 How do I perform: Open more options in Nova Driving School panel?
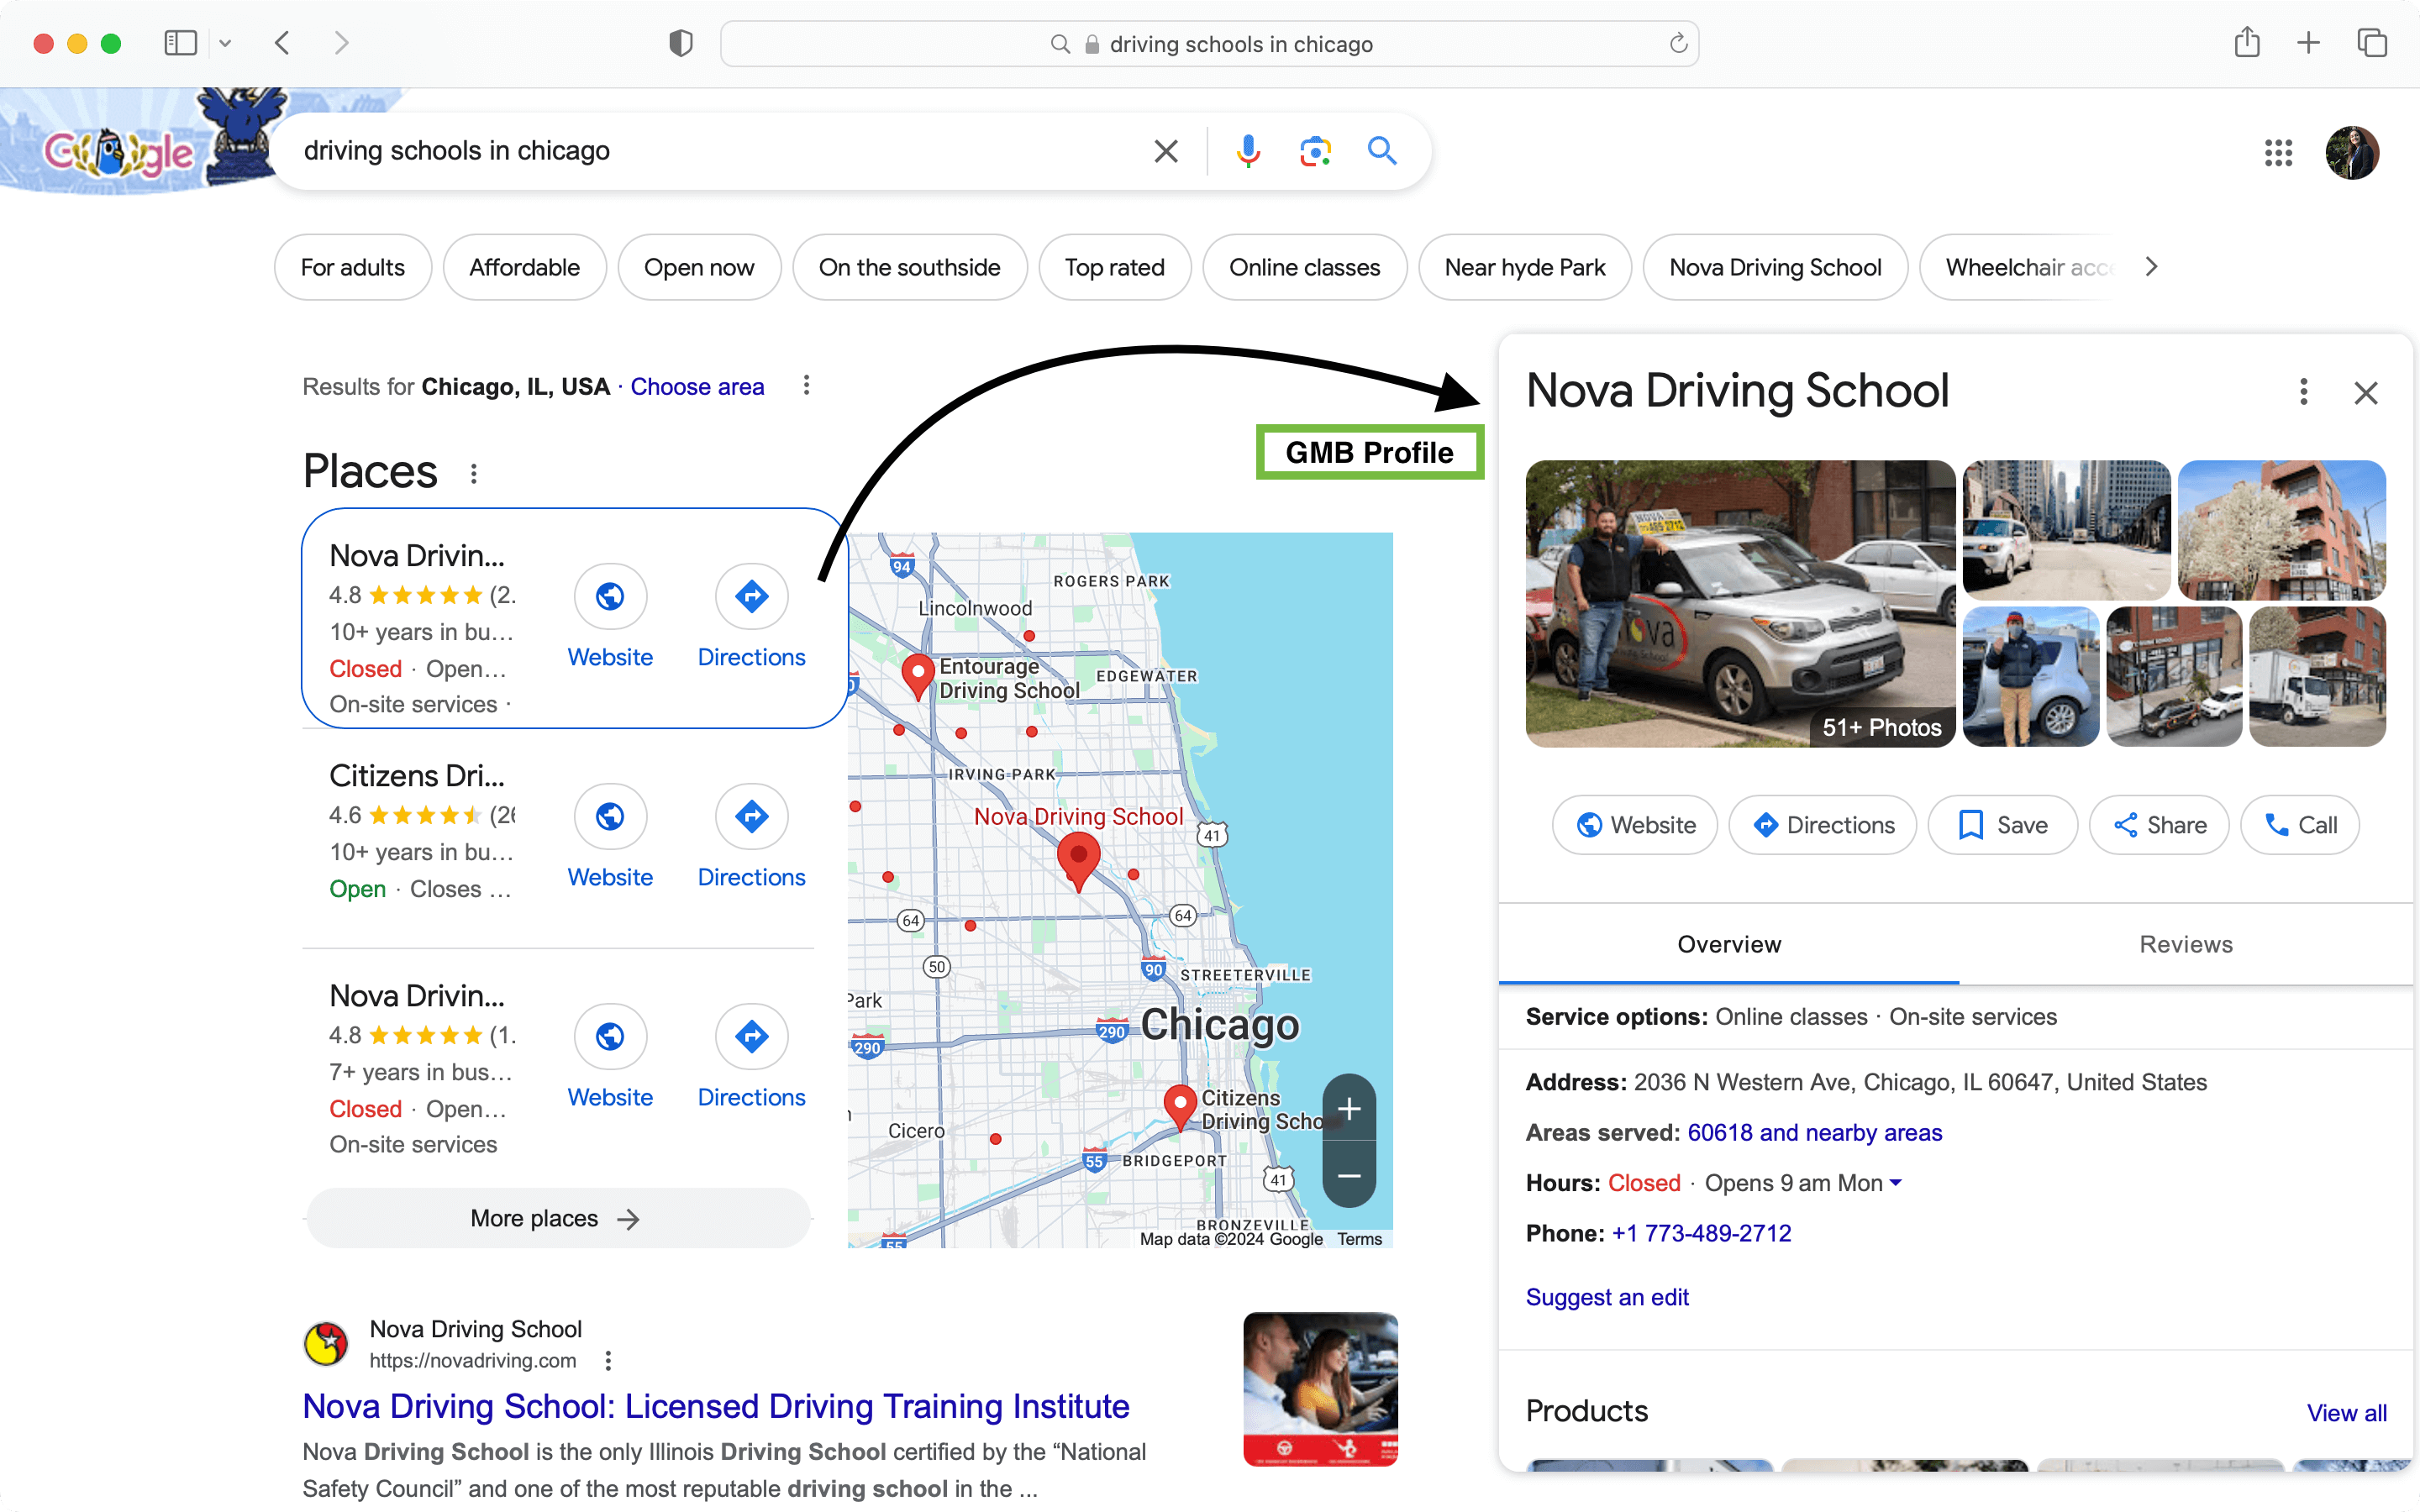pyautogui.click(x=2304, y=392)
